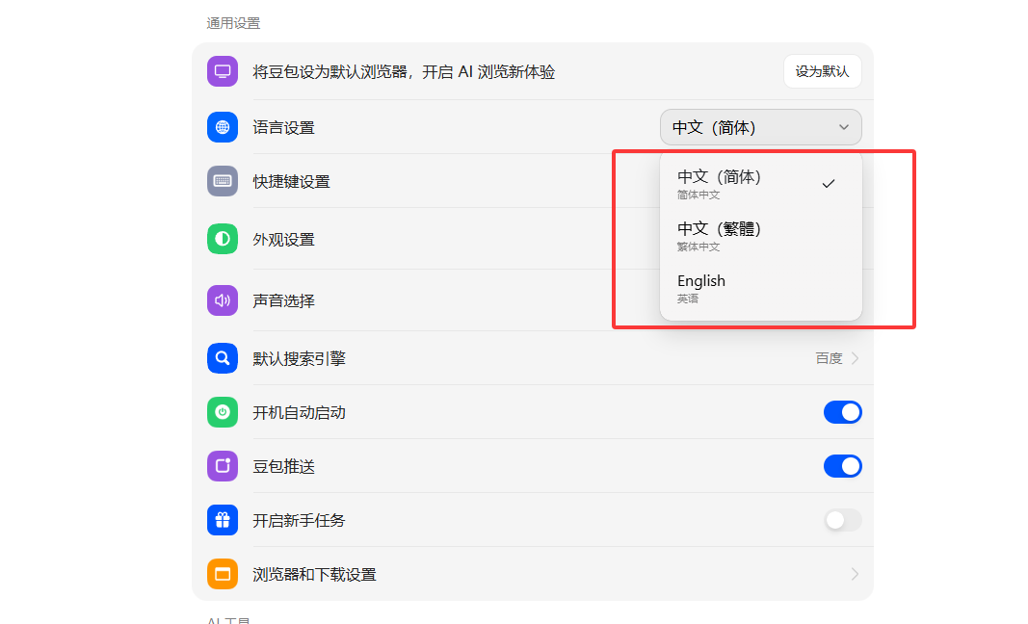Click the keyboard icon for 快捷键设置
The image size is (1028, 624).
click(223, 181)
